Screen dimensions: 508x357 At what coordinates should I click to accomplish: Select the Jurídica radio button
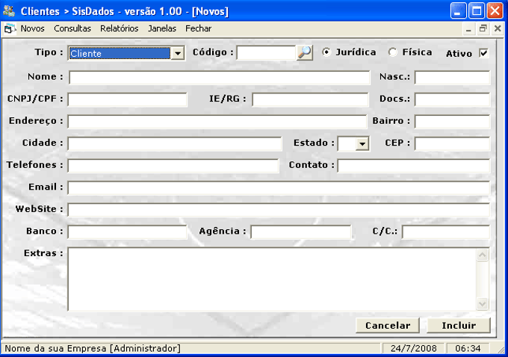(326, 52)
